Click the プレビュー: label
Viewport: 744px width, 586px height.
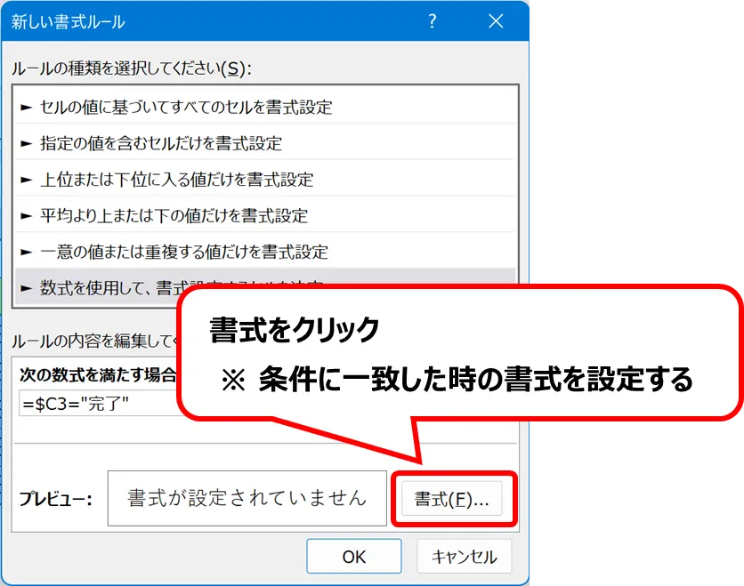(56, 499)
